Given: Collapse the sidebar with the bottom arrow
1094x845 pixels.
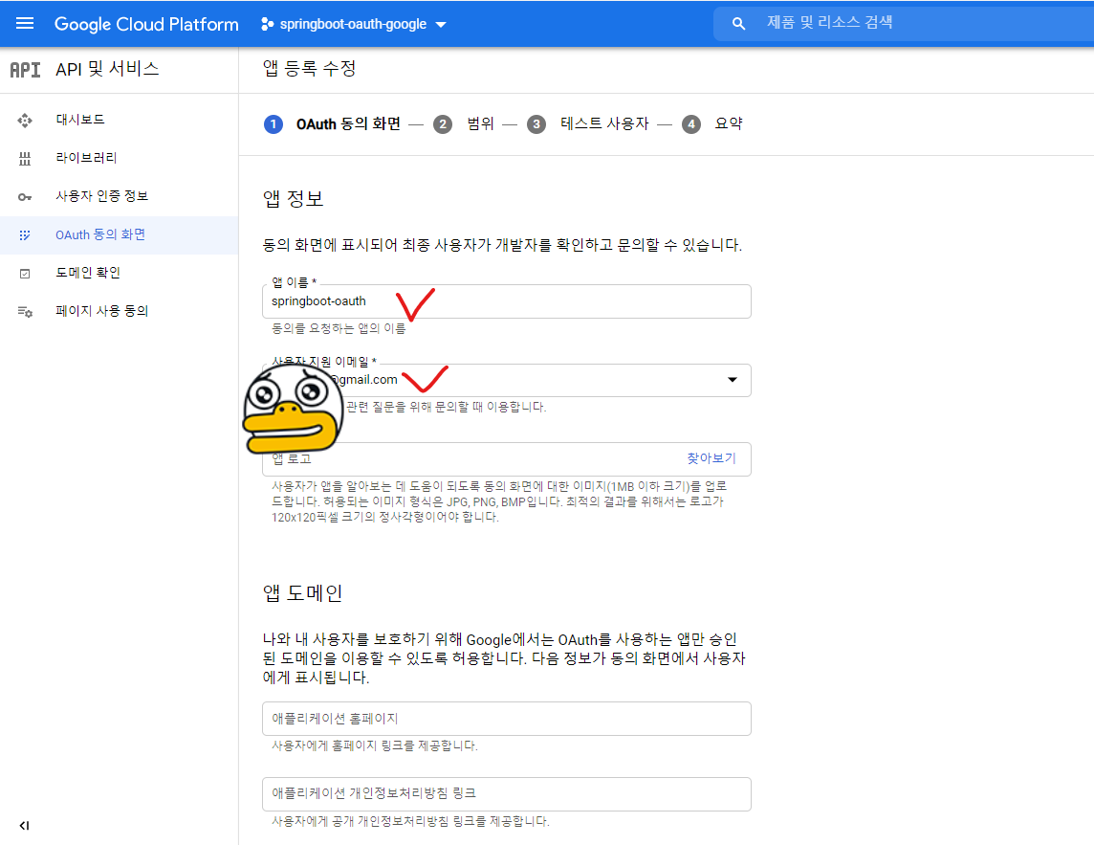Looking at the screenshot, I should (x=25, y=826).
